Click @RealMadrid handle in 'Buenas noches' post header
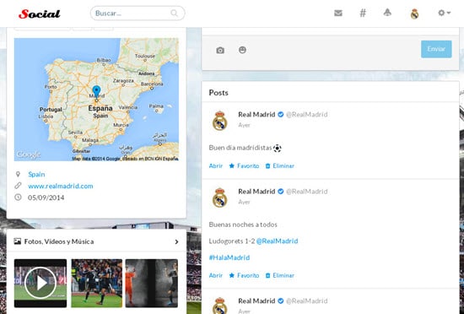This screenshot has height=314, width=464. [306, 192]
